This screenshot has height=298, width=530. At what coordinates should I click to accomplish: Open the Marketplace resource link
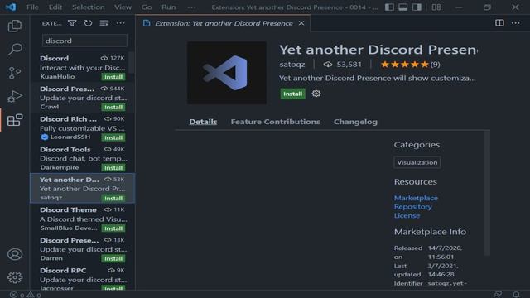416,198
